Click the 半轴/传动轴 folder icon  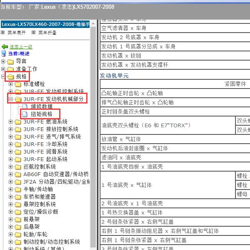18,189
